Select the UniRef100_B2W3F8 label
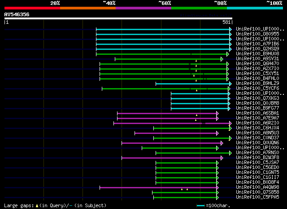This screenshot has height=209, width=287. coord(257,158)
